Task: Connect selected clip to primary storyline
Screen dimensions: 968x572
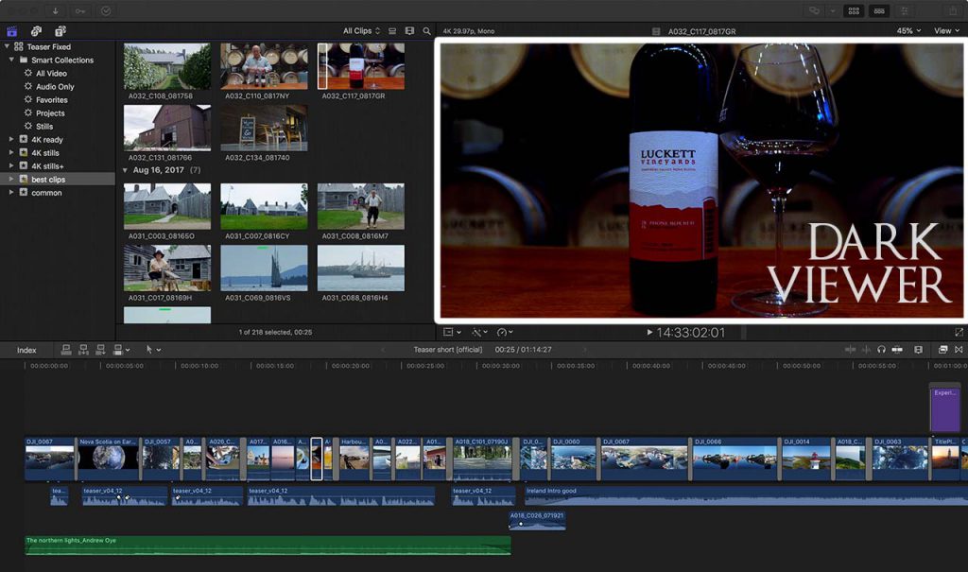Action: coord(66,350)
